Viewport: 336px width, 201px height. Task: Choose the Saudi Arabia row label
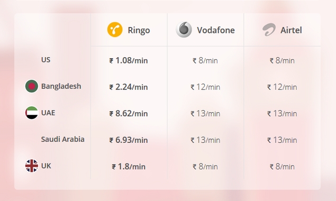coord(62,139)
